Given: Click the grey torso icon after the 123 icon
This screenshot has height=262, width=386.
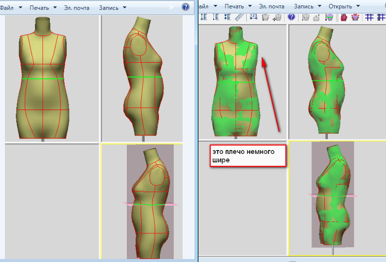Looking at the screenshot, I should tap(266, 17).
